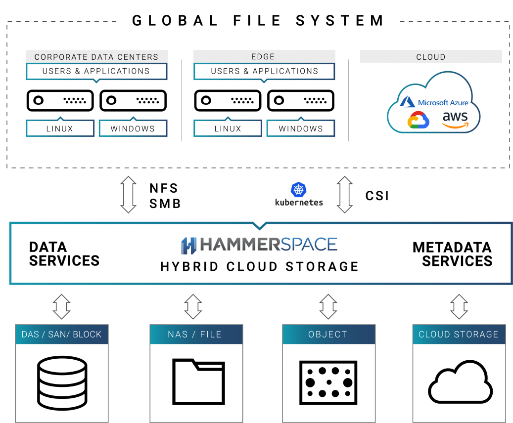Click the arrow above DAS / SAN / BLOCK

61,307
